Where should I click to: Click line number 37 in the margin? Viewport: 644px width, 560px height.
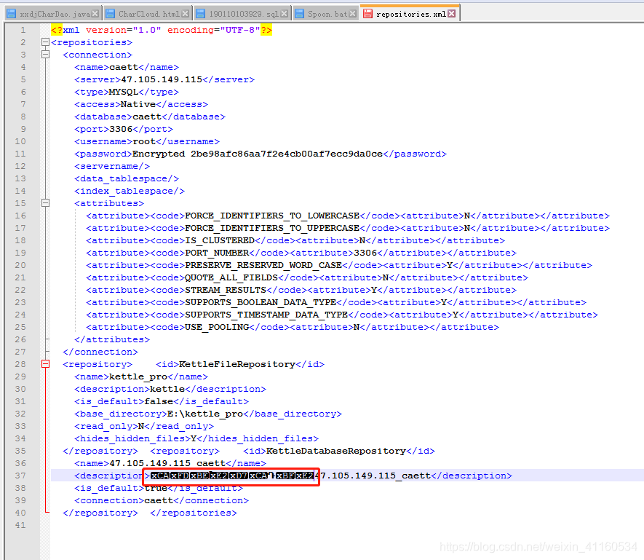(x=20, y=476)
